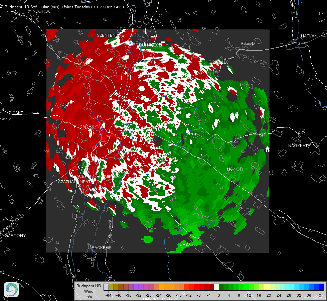Click the DABAS city label
Screen dimensions: 327x301
(x=186, y=244)
